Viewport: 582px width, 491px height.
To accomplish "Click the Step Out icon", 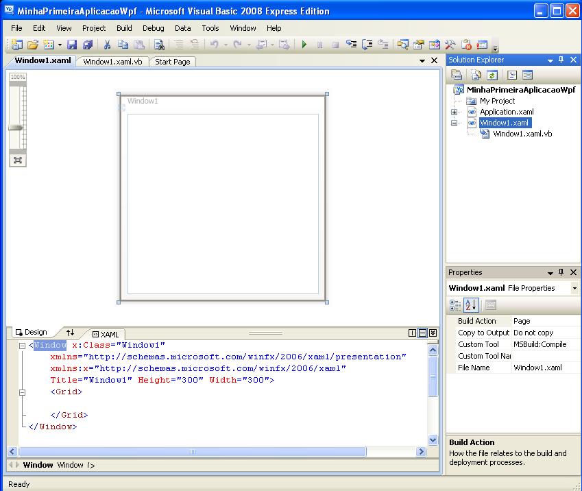I will click(383, 45).
